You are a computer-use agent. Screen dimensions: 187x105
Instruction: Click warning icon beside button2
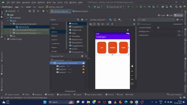(x=83, y=69)
